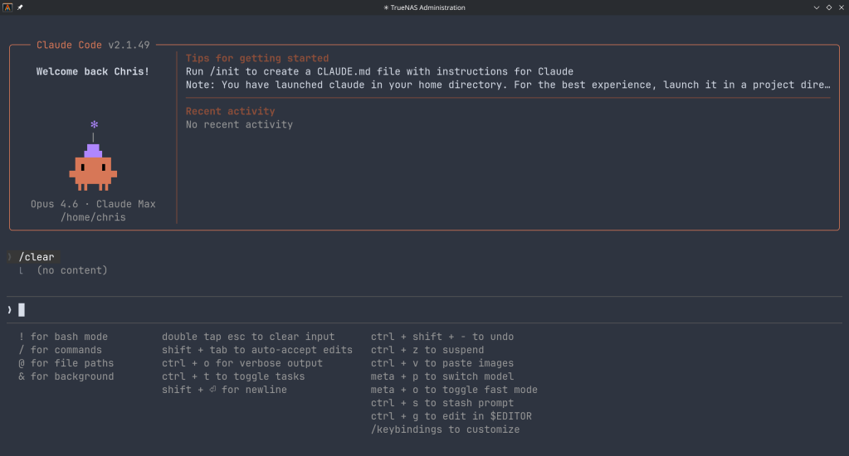849x456 pixels.
Task: Click the Opus 4.6 · Claude Max model label
Action: pos(93,204)
